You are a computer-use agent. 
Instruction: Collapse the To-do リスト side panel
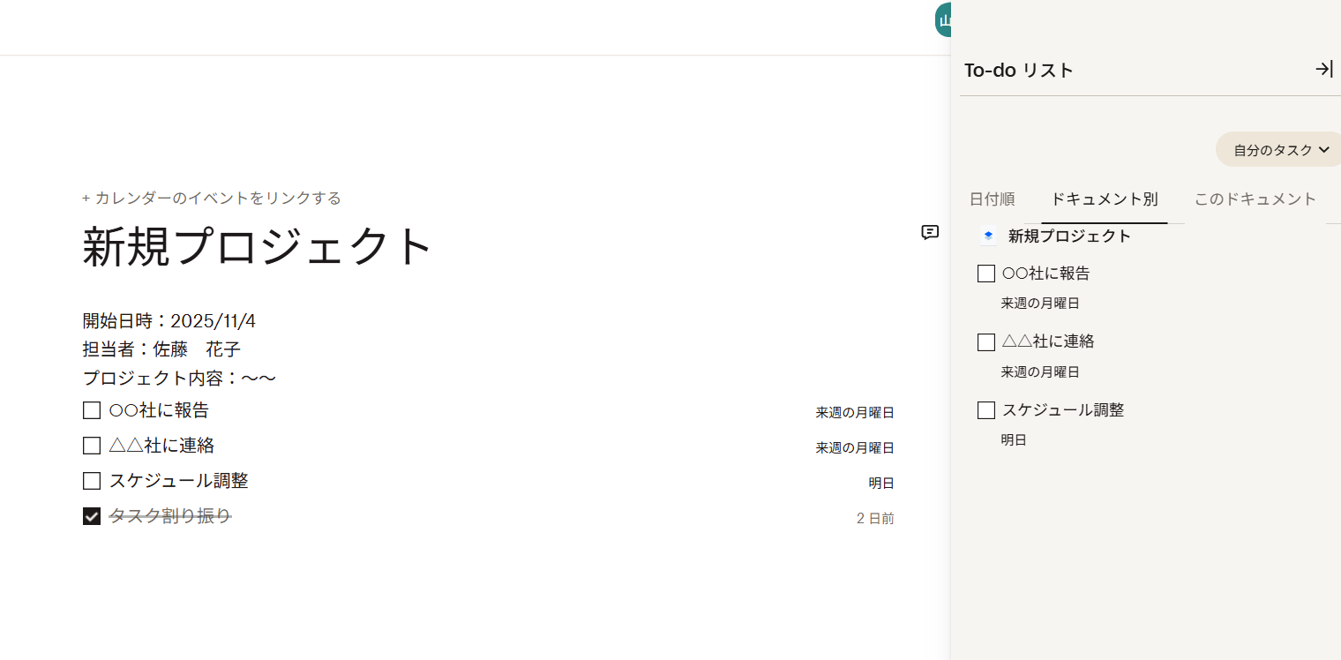pyautogui.click(x=1324, y=69)
